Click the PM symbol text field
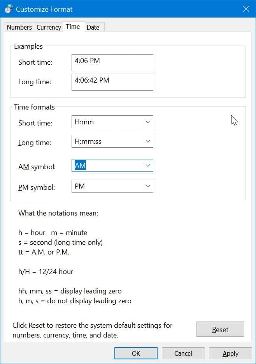Screen dimensions: 256x364 (112, 186)
